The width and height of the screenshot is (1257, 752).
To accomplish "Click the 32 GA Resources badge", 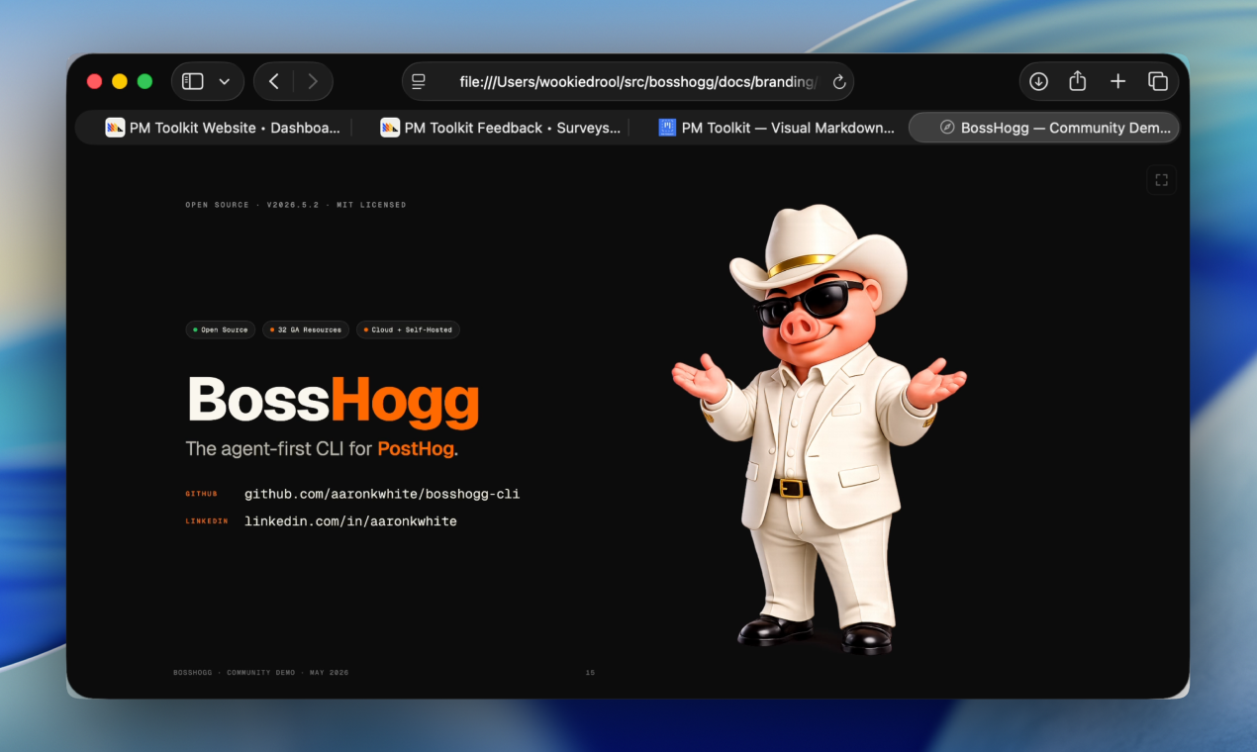I will [x=305, y=329].
